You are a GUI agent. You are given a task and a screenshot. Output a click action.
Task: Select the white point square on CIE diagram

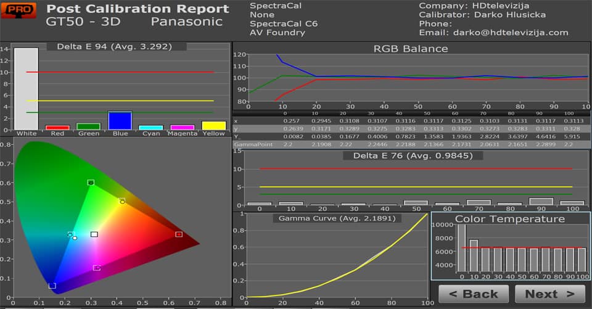[94, 234]
